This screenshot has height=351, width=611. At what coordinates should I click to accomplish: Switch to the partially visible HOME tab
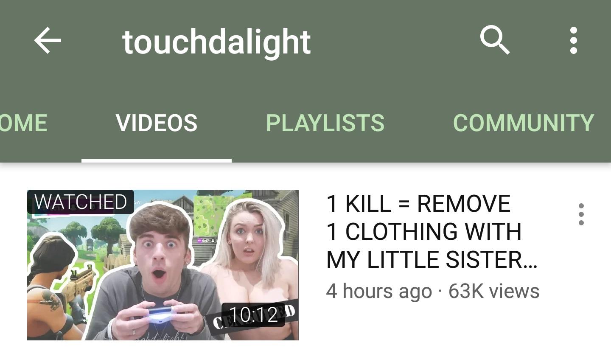tap(23, 123)
